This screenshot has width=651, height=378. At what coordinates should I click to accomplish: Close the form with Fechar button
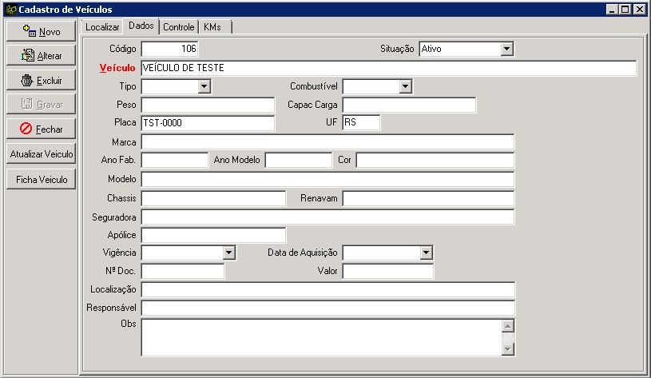(x=41, y=129)
